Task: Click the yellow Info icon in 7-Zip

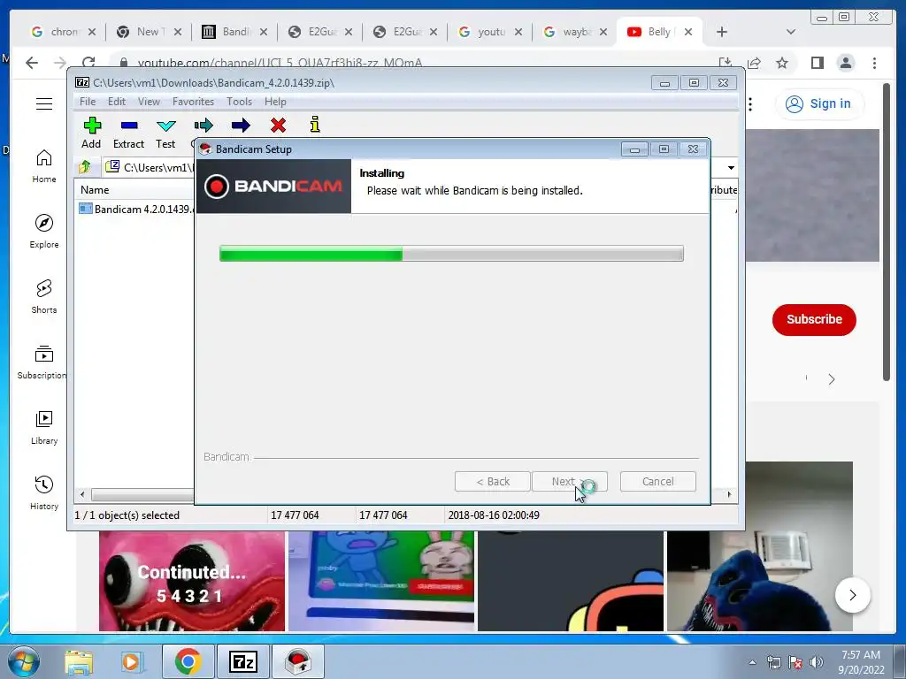Action: tap(315, 124)
